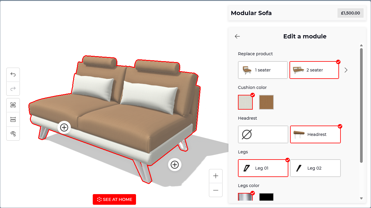The height and width of the screenshot is (208, 371).
Task: Click the redo arrow icon
Action: pos(13,88)
